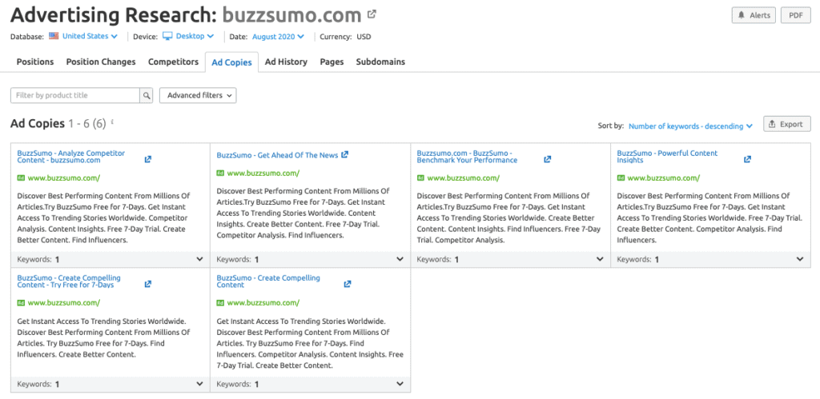Click the search magnifier icon in filter box
The image size is (820, 399).
[147, 95]
